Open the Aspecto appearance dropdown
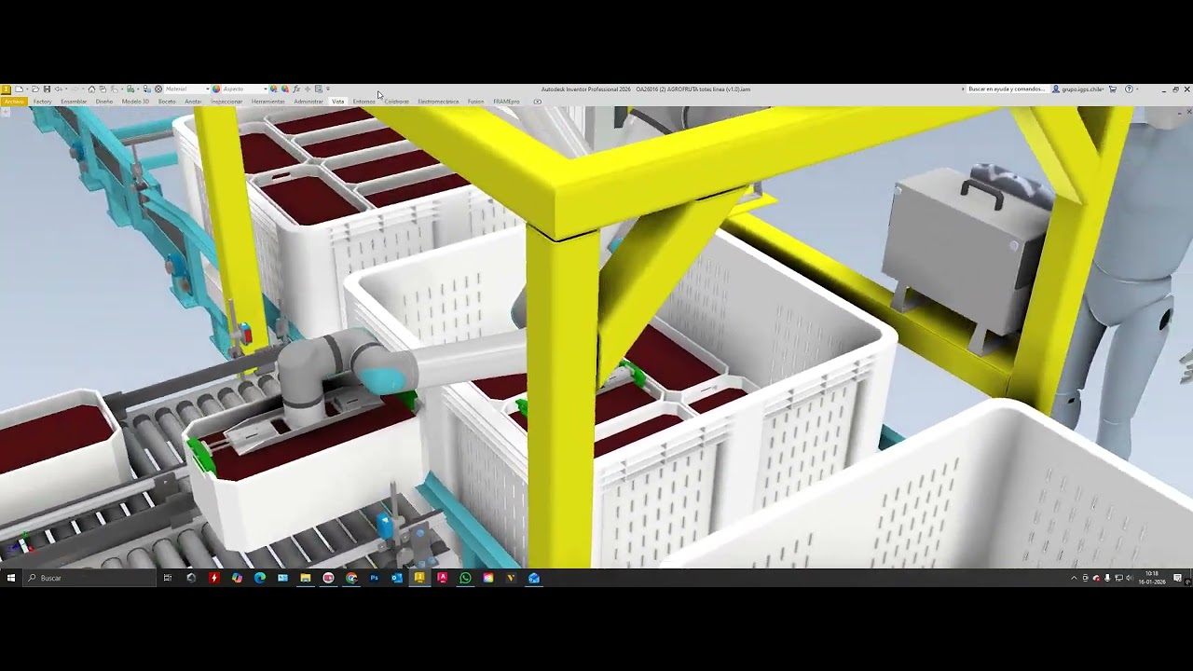Image resolution: width=1193 pixels, height=671 pixels. (x=244, y=89)
